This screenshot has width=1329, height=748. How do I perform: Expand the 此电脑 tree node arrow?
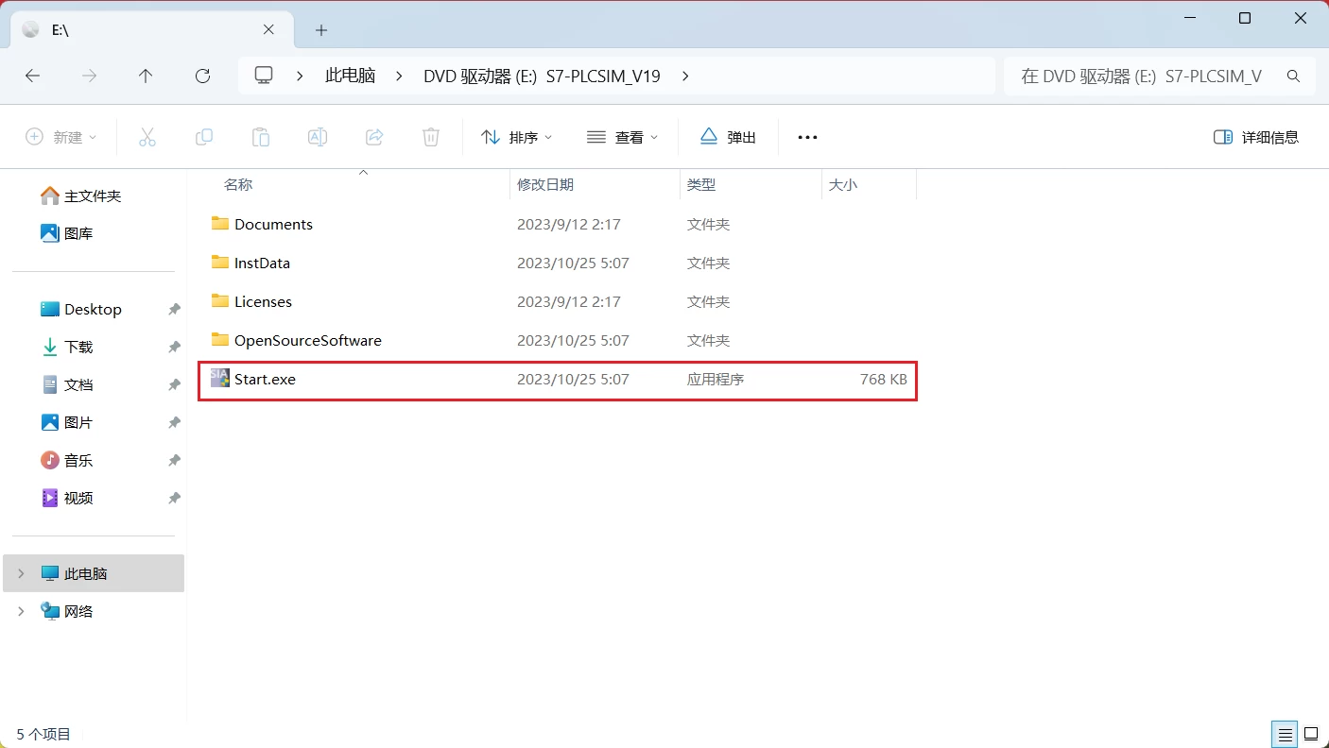[21, 573]
